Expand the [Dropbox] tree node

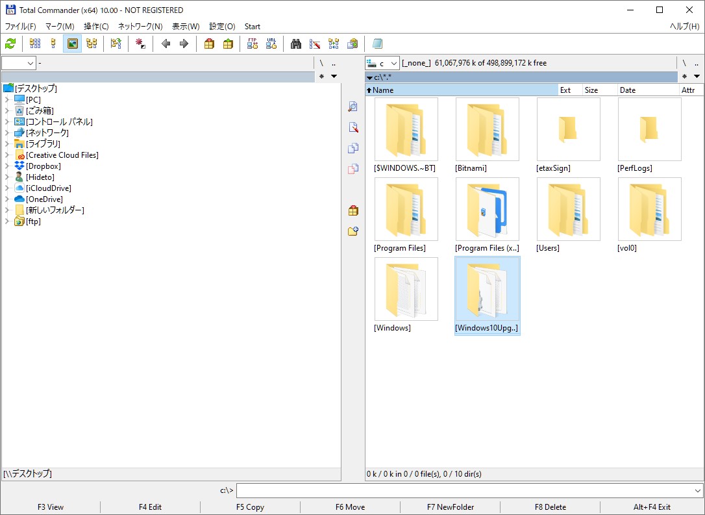click(6, 166)
